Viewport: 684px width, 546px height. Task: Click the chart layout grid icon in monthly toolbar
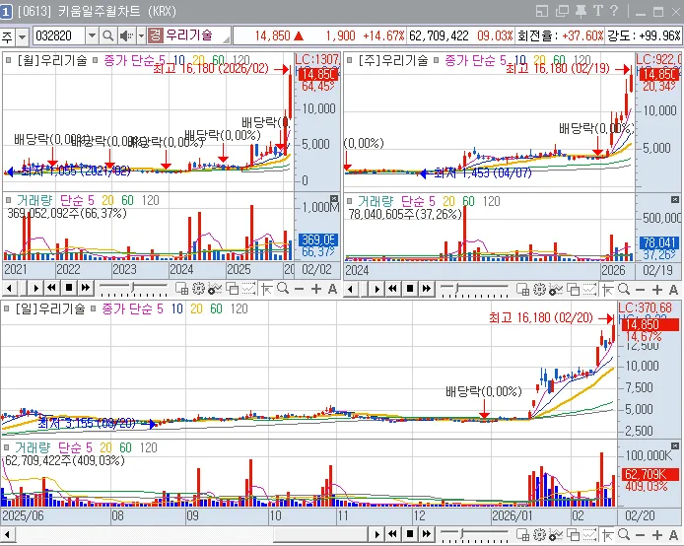(181, 289)
